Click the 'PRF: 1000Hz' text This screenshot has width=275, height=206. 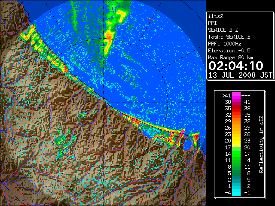tap(224, 44)
